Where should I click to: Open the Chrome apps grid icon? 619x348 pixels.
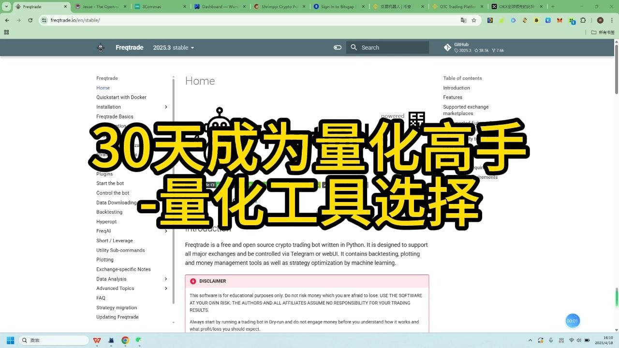(x=6, y=32)
